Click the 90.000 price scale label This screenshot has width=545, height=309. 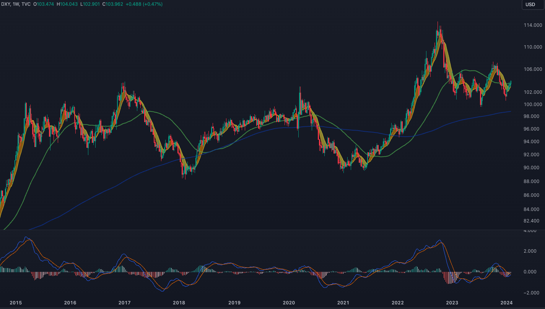click(x=533, y=168)
